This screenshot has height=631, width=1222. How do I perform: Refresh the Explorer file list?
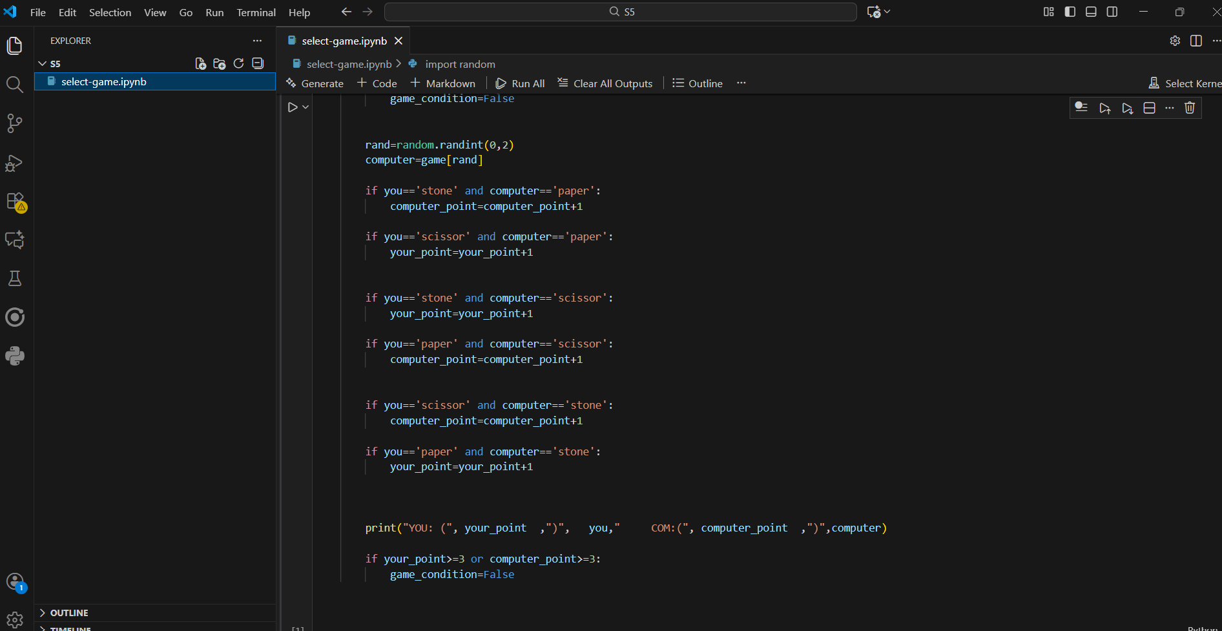(238, 63)
